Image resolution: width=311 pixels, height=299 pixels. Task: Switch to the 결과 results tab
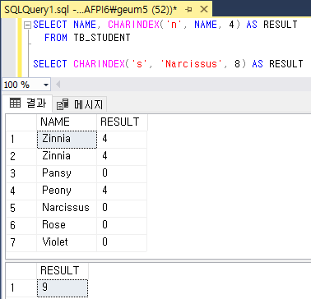[27, 103]
